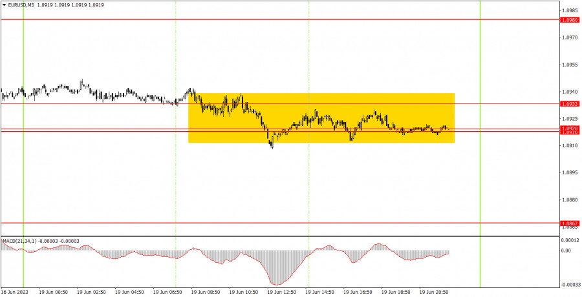The image size is (582, 297).
Task: Select the red 1.0920 price tag
Action: click(571, 128)
